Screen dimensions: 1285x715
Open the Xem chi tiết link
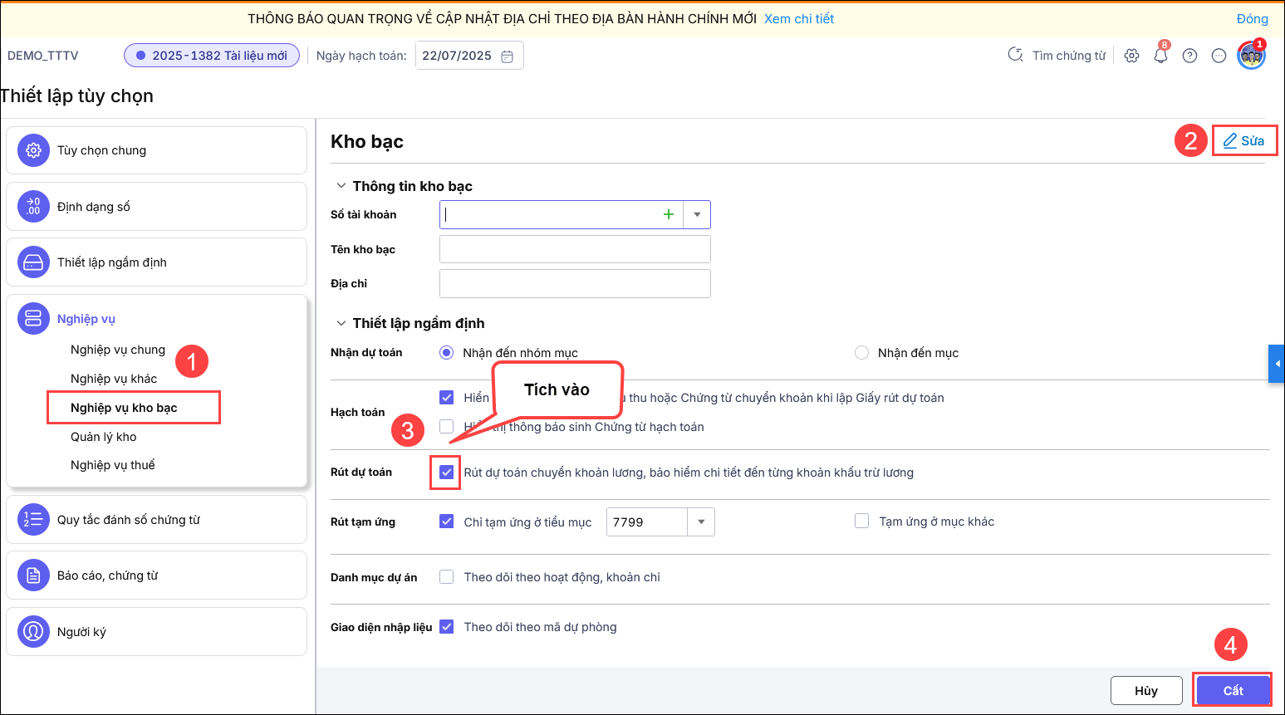point(799,18)
